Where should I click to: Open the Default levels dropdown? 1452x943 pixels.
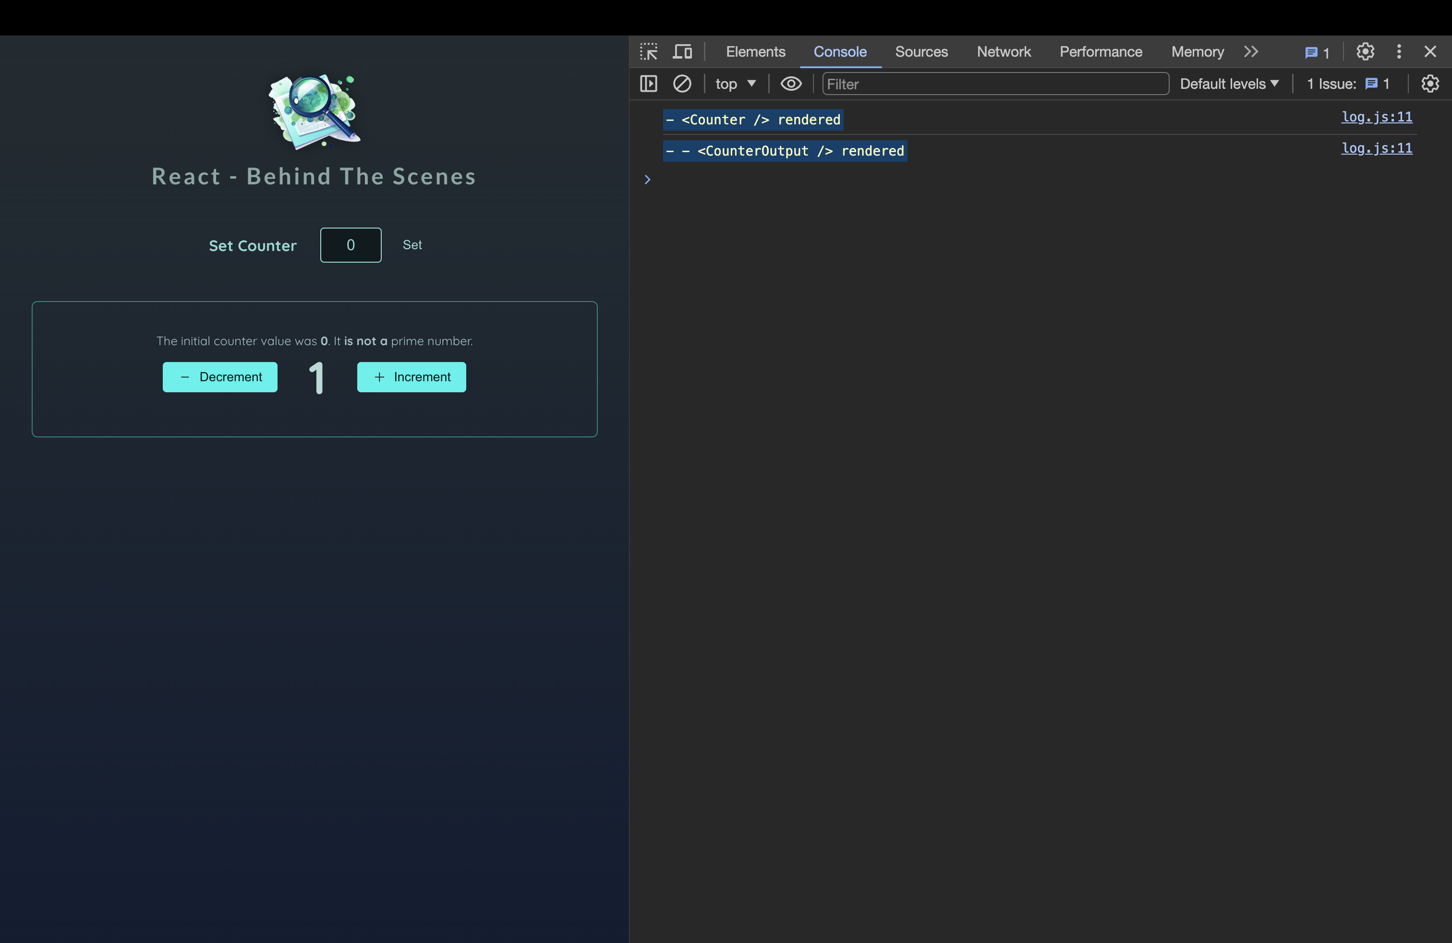[x=1229, y=84]
